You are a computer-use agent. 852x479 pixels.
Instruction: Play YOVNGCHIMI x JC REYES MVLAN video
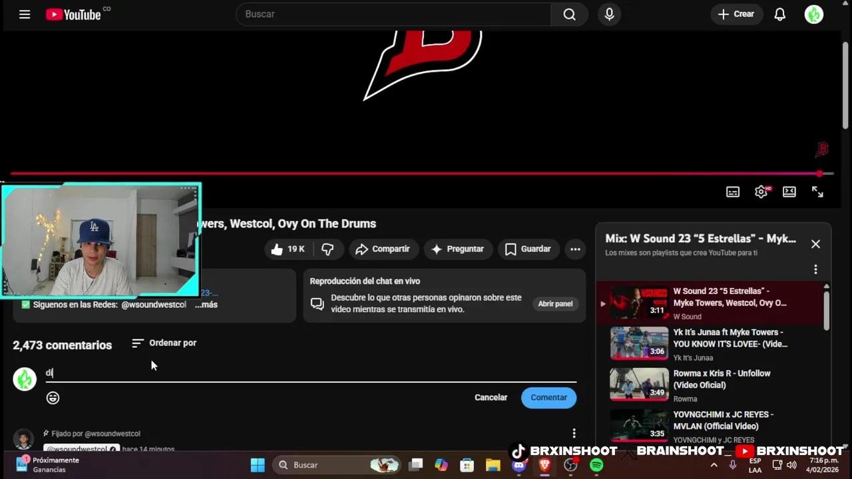[x=710, y=426]
